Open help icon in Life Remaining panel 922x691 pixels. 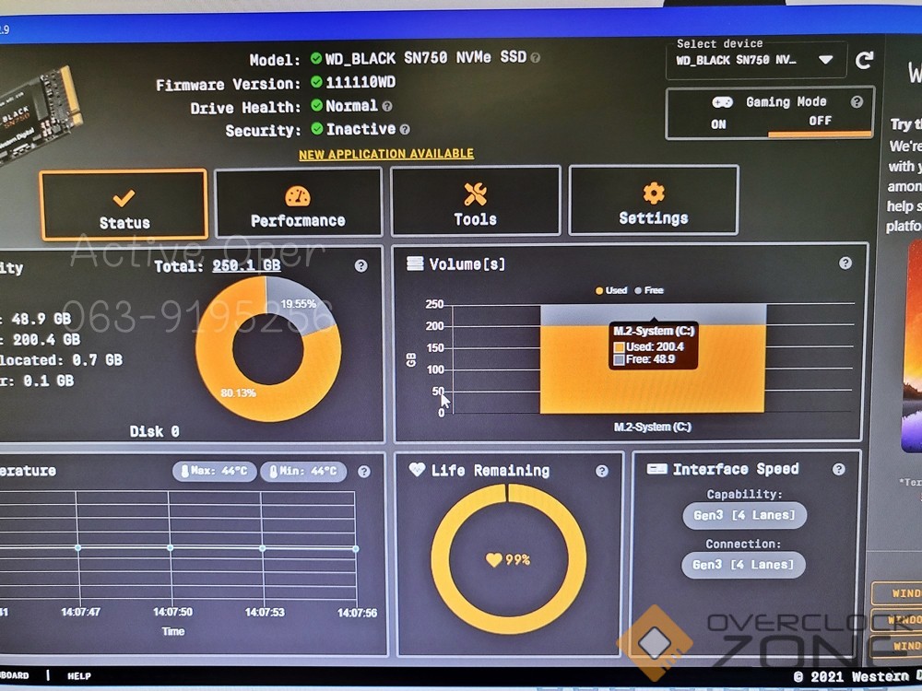pyautogui.click(x=601, y=471)
